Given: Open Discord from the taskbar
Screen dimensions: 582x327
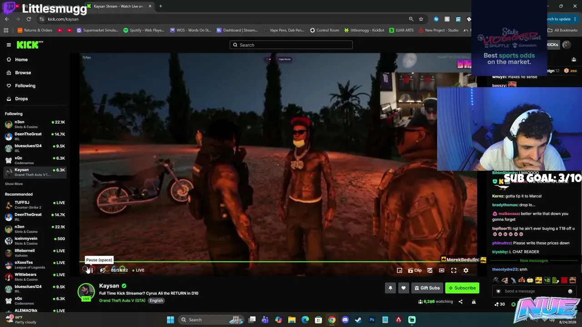Looking at the screenshot, I should pos(345,320).
